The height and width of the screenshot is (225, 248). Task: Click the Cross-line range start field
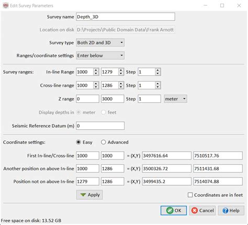85,85
